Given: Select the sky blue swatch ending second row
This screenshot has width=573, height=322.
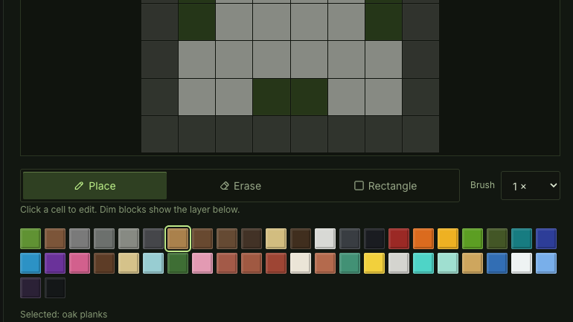Looking at the screenshot, I should [546, 263].
